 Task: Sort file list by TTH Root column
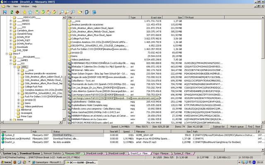click(x=204, y=17)
